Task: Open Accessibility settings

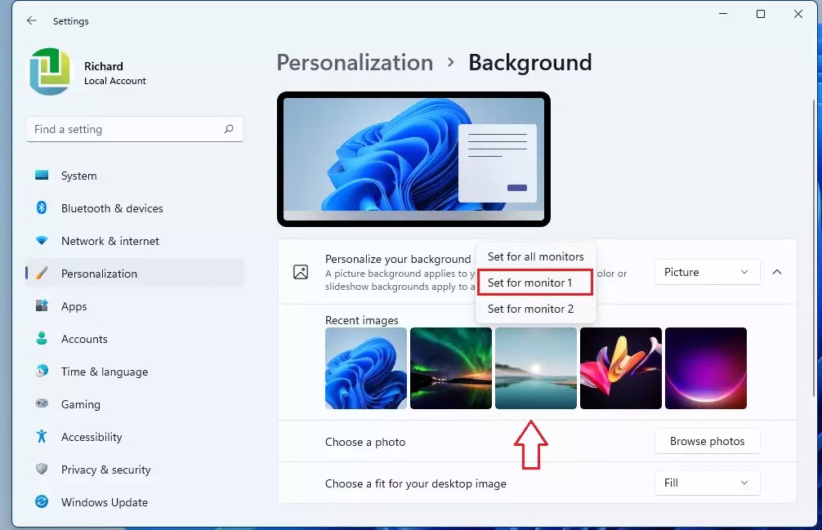Action: pos(92,437)
